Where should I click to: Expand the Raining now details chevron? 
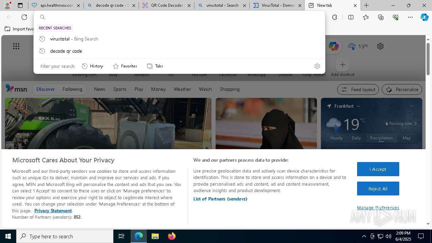click(x=415, y=124)
